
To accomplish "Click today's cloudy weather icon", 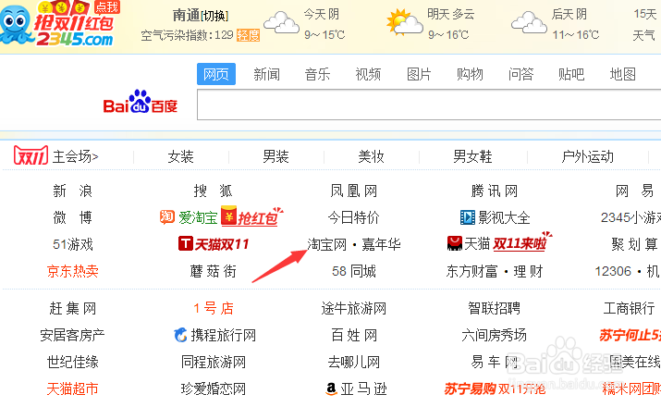I will 281,23.
